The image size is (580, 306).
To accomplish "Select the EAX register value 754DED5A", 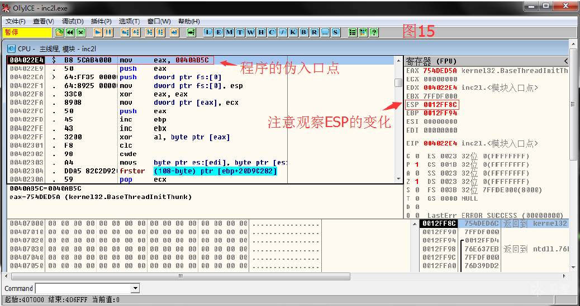I will coord(440,70).
